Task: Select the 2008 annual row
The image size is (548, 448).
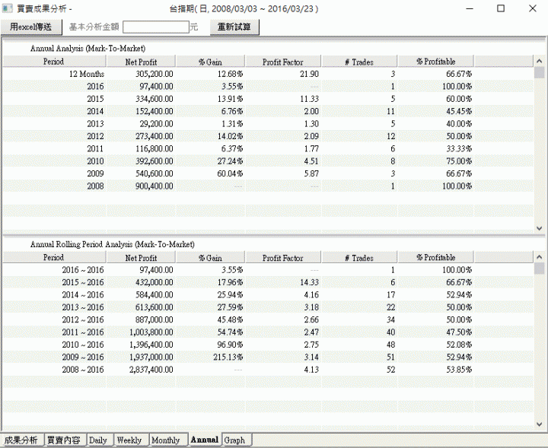Action: pyautogui.click(x=268, y=186)
